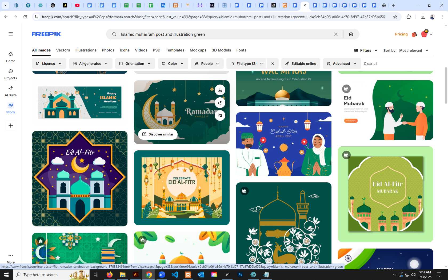Open the Eid Al-Fitr purple star mosque thumbnail
The width and height of the screenshot is (448, 280).
tap(80, 179)
